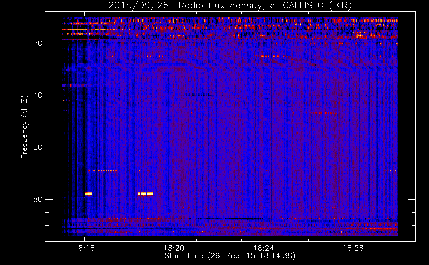The height and width of the screenshot is (265, 429).
Task: Click the '18:20' time tick label
Action: coord(174,248)
